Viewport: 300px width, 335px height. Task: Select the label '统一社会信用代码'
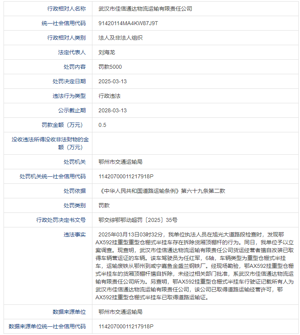point(64,23)
